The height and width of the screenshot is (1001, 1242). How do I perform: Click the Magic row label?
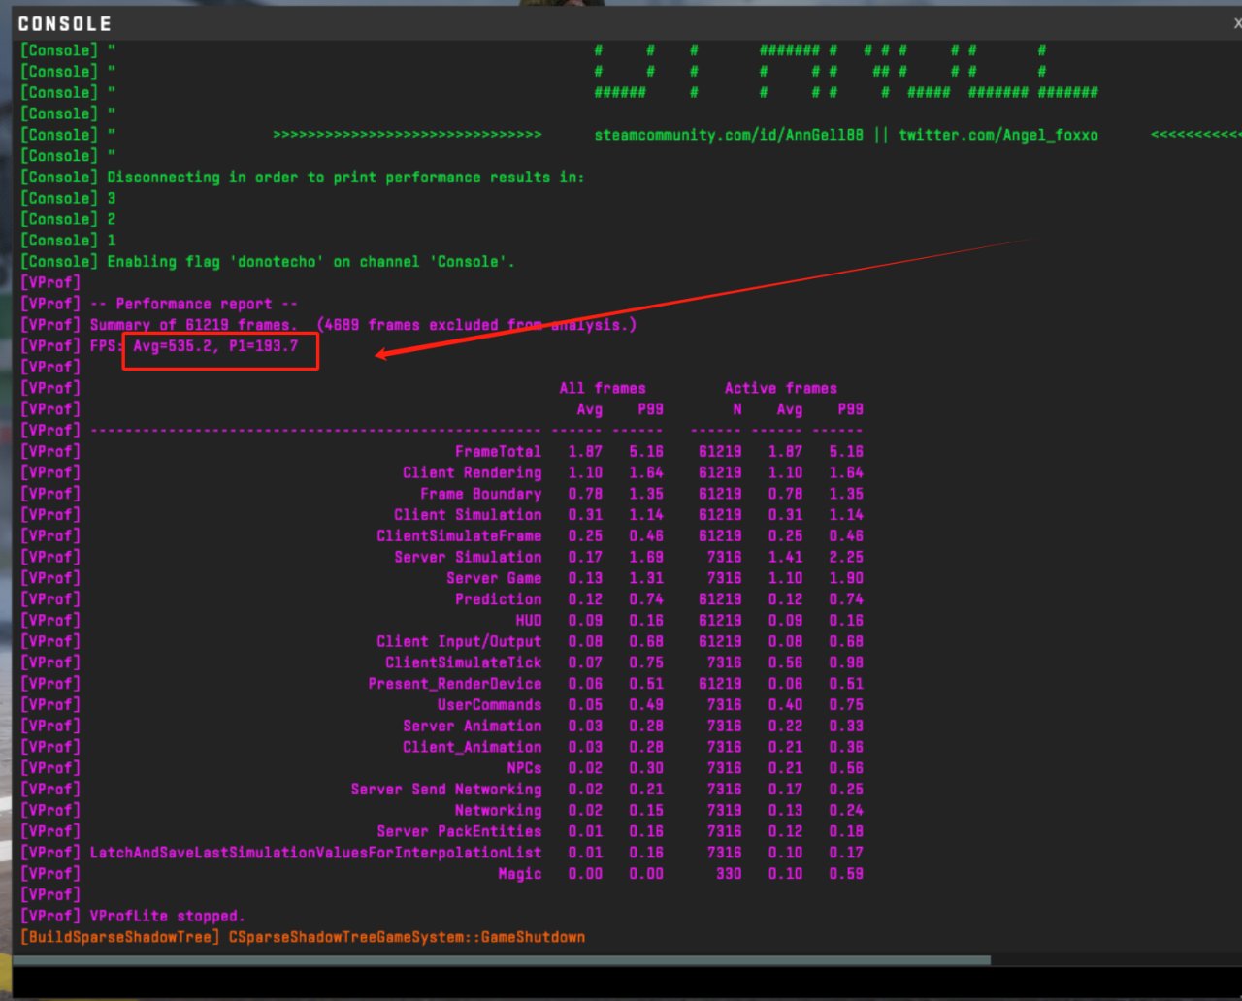click(520, 874)
